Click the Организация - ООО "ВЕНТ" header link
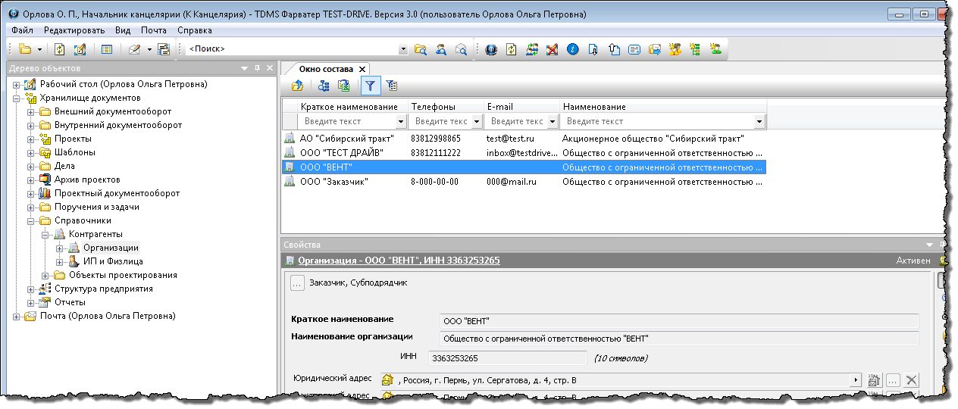 coord(399,261)
